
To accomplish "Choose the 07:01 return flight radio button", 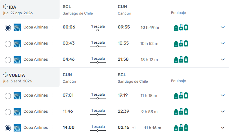I will tap(8, 96).
